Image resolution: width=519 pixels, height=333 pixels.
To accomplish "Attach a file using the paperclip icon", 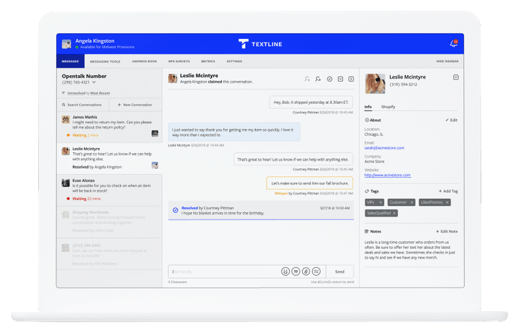I will click(306, 271).
